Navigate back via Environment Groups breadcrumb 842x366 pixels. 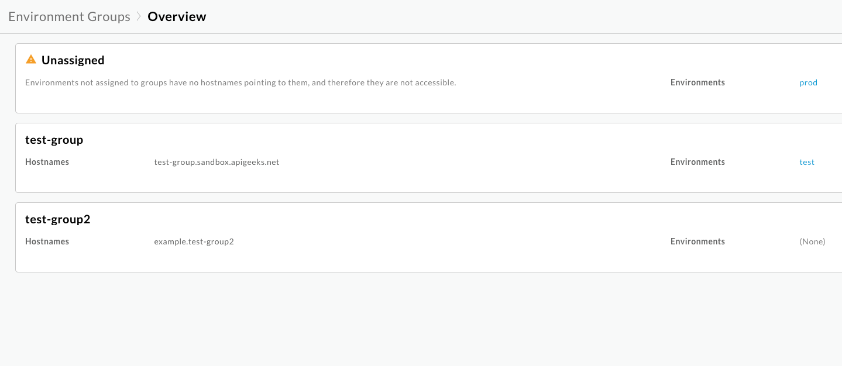pos(68,16)
